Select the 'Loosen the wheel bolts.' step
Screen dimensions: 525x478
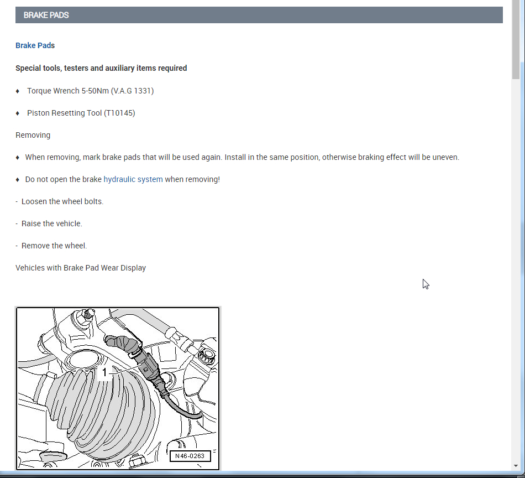click(62, 201)
